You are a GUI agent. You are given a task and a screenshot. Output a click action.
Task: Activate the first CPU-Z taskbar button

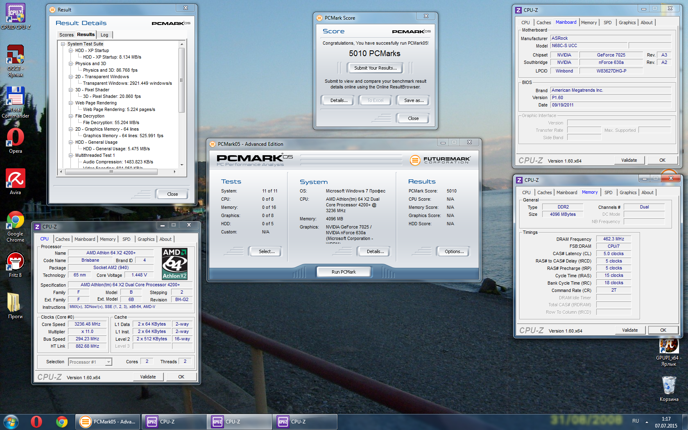click(174, 422)
